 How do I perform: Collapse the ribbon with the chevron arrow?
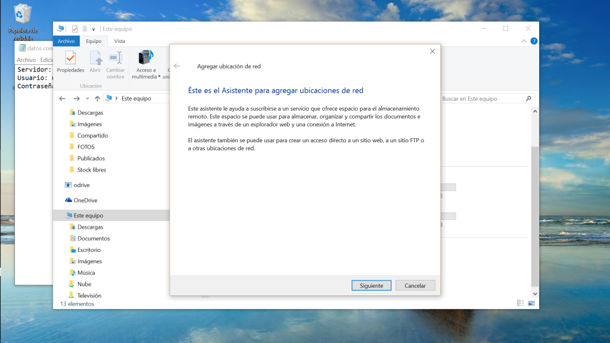524,41
